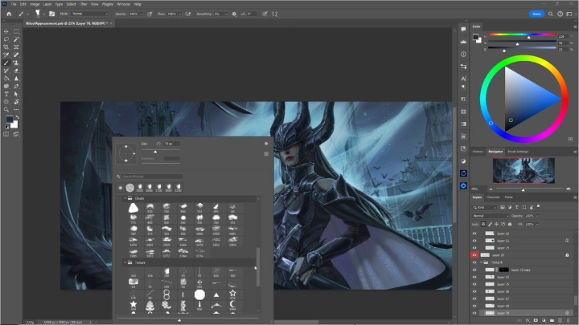
Task: Select the Clone Stamp tool
Action: tap(16, 63)
